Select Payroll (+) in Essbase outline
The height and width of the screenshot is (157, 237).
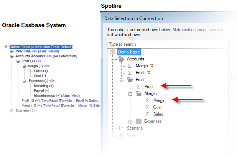pos(41,91)
